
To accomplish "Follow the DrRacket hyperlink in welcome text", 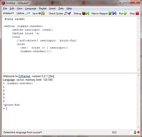I will coord(24,76).
